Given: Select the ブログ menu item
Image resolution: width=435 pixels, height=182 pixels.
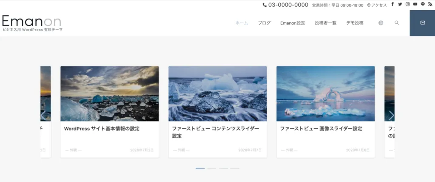Looking at the screenshot, I should [x=264, y=23].
